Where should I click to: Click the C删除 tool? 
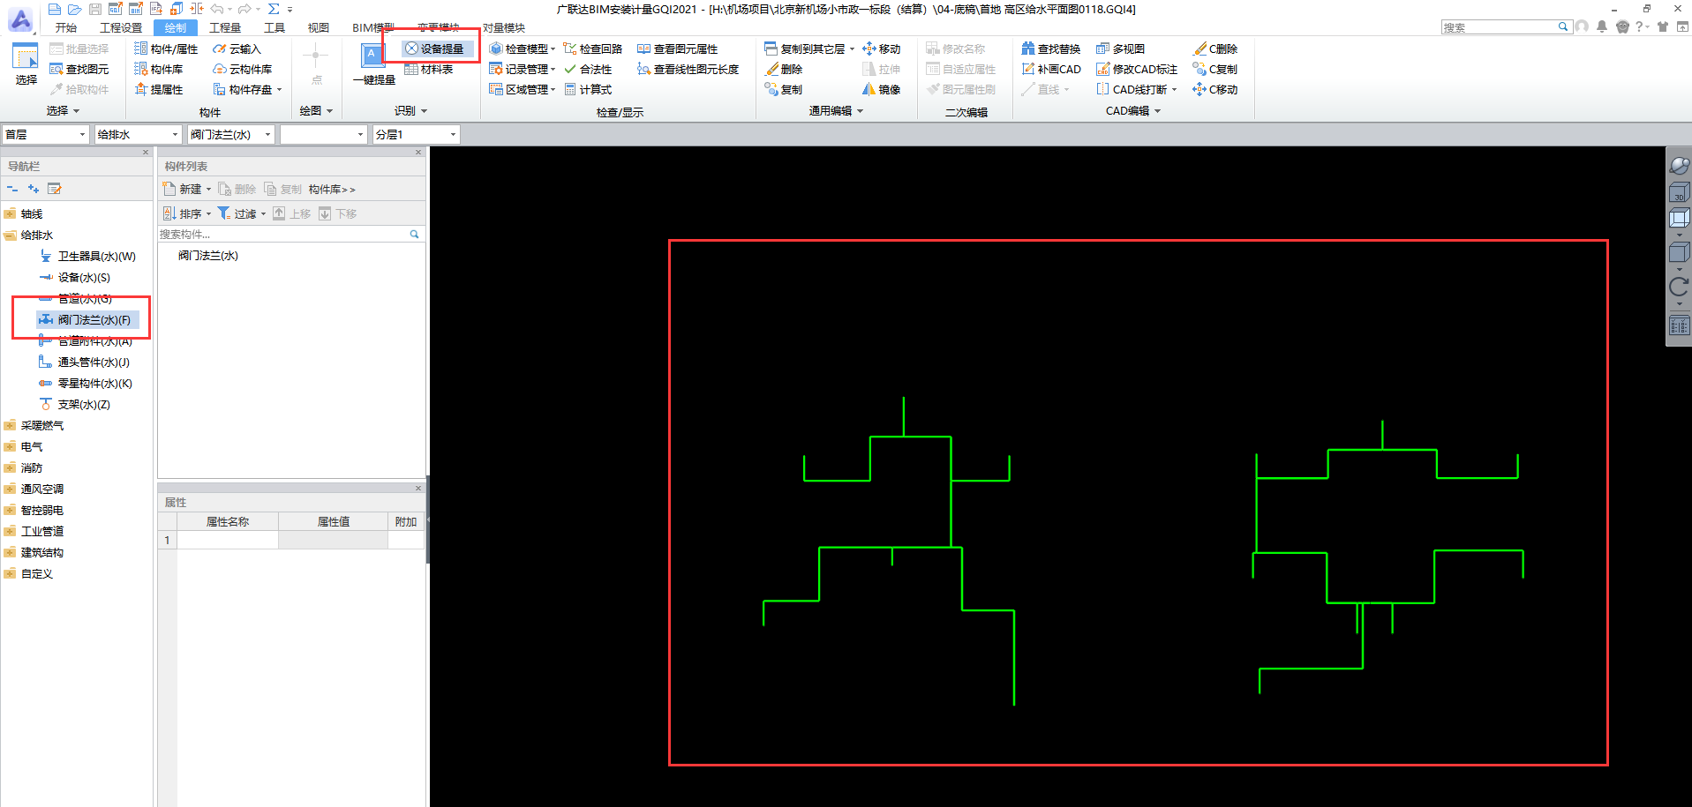(x=1214, y=49)
